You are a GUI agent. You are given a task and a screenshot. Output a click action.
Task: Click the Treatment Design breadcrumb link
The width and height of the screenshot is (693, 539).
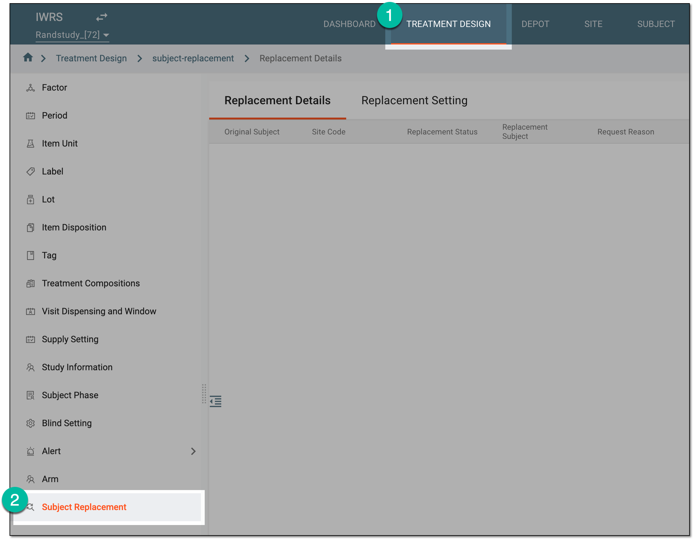click(x=91, y=58)
